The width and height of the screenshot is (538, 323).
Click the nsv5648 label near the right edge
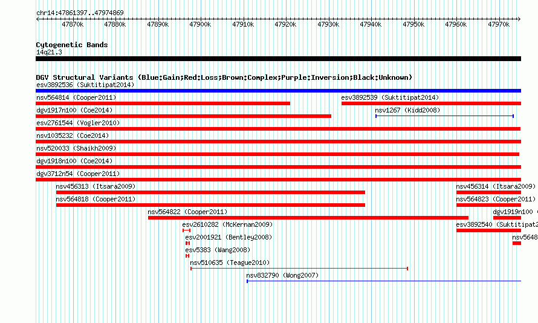(x=525, y=237)
